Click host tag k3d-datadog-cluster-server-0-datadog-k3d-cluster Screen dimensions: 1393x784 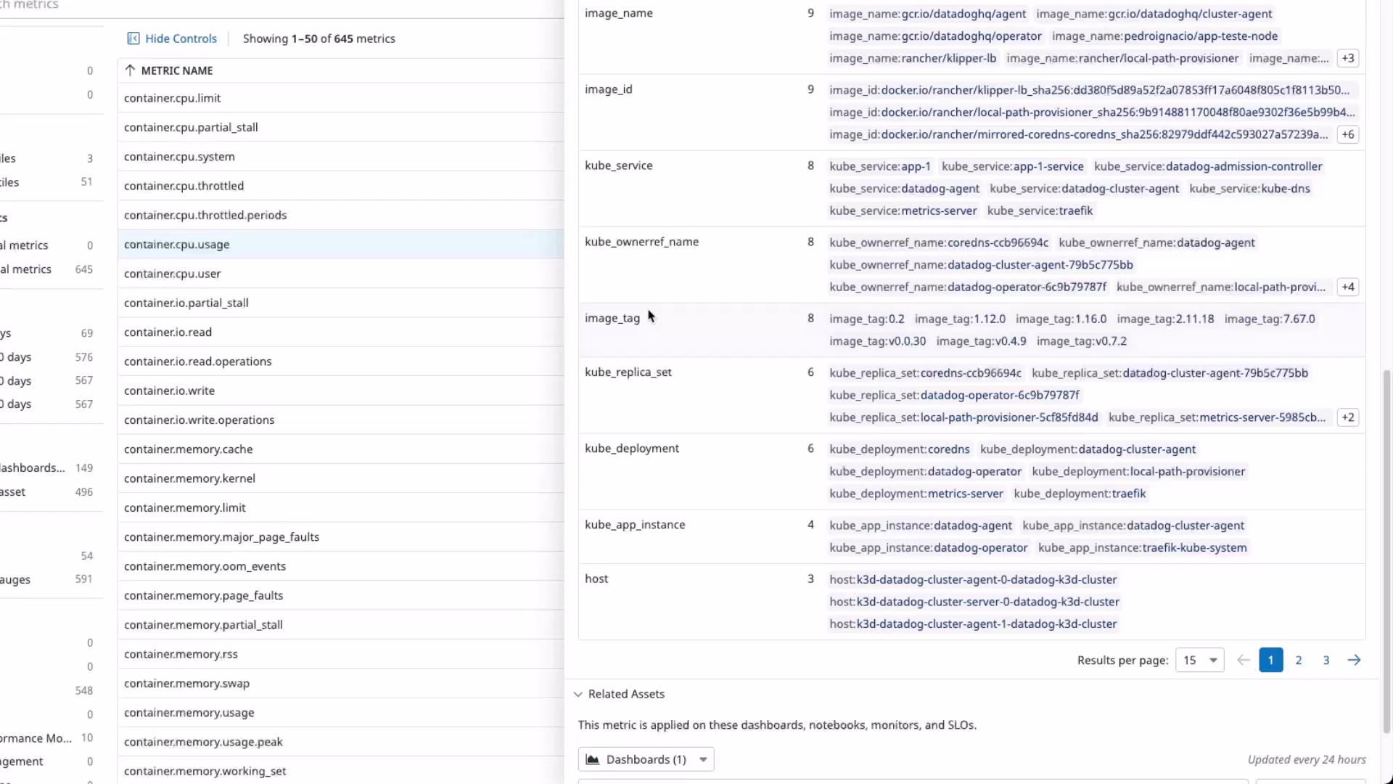(974, 602)
